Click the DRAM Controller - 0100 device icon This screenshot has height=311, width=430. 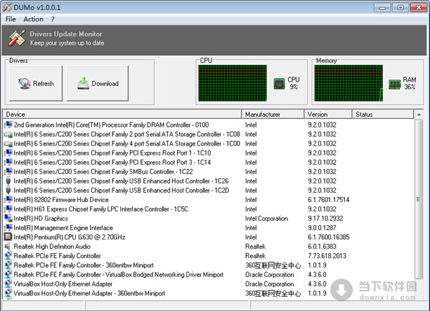[9, 125]
